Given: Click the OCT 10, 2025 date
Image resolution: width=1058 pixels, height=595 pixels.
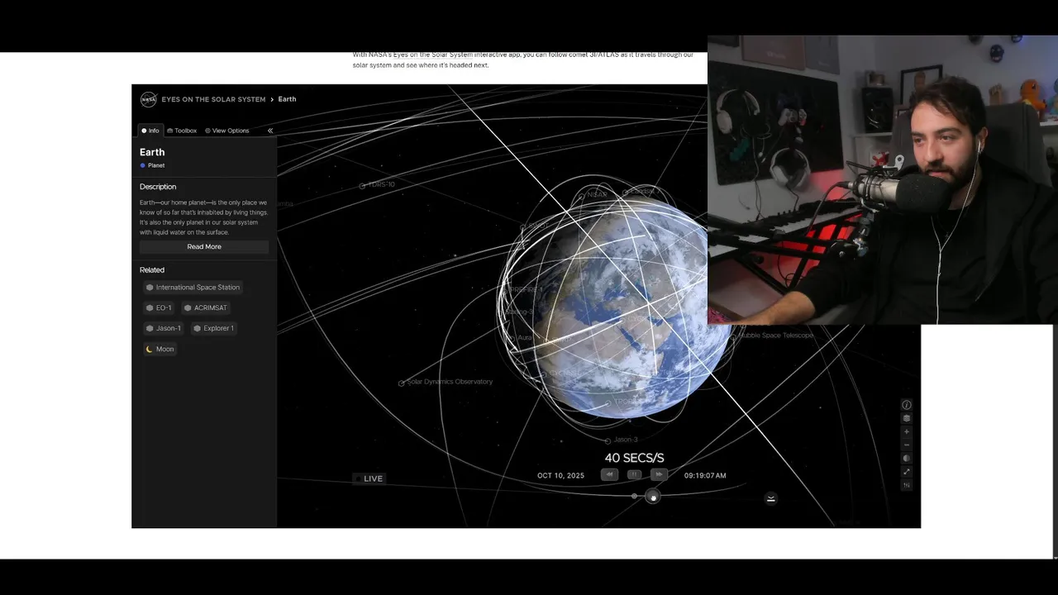Looking at the screenshot, I should (x=560, y=476).
